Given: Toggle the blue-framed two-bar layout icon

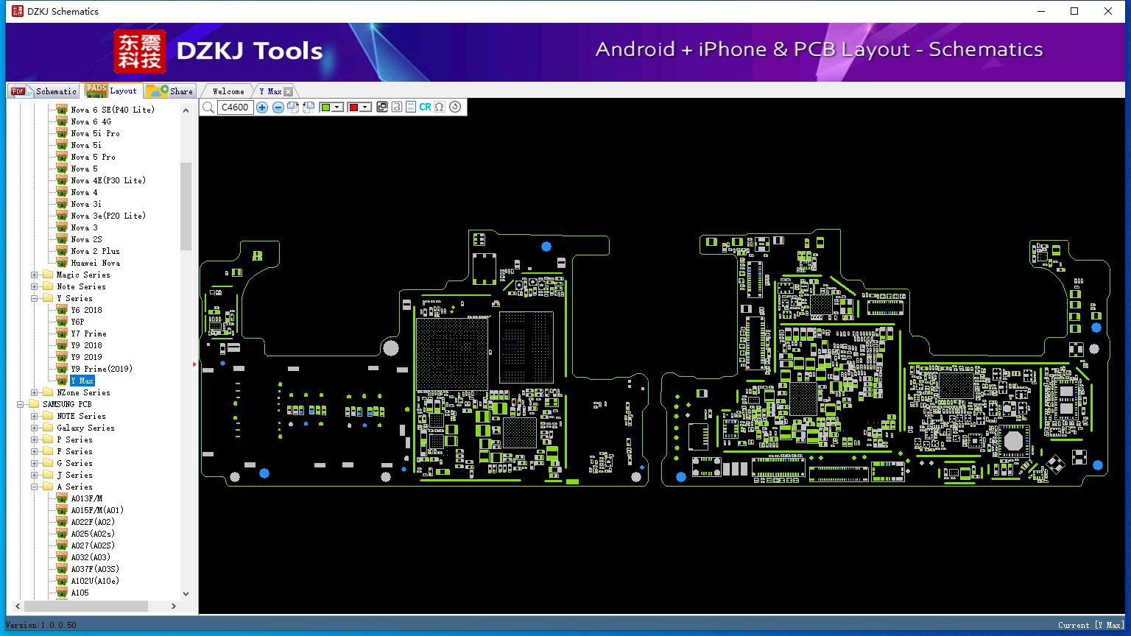Looking at the screenshot, I should (411, 107).
